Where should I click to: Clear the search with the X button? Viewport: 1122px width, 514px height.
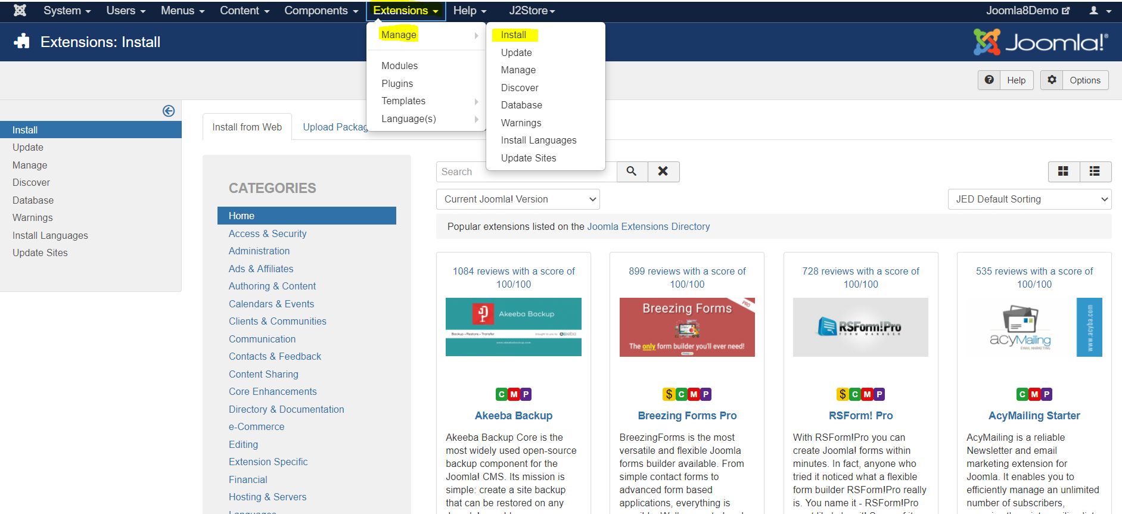click(663, 172)
